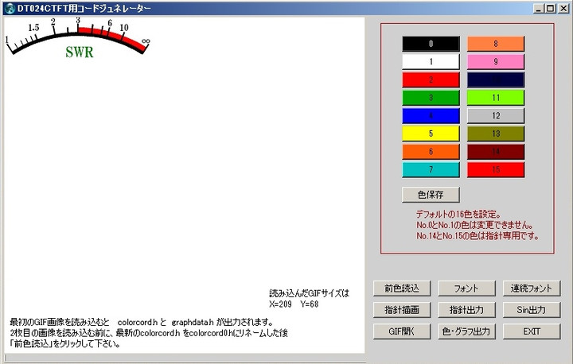Maximize the code generator window
573x364 pixels.
click(550, 8)
